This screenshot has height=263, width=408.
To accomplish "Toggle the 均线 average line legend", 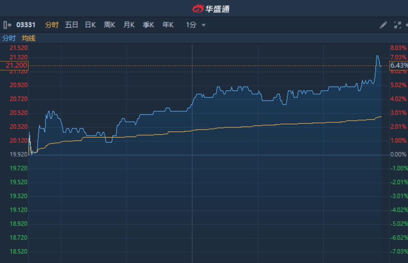I will [29, 38].
